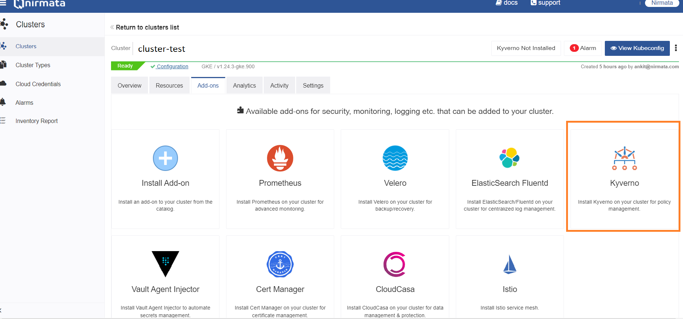Open Cluster Types in sidebar
This screenshot has height=319, width=683.
coord(33,65)
